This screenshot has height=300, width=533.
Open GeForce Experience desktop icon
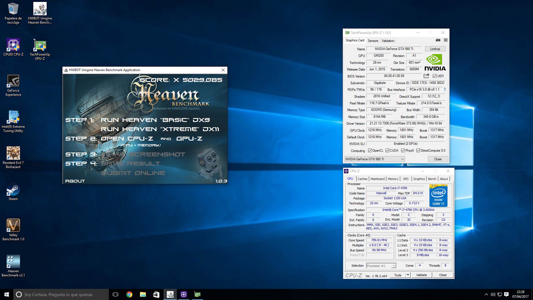(x=13, y=85)
